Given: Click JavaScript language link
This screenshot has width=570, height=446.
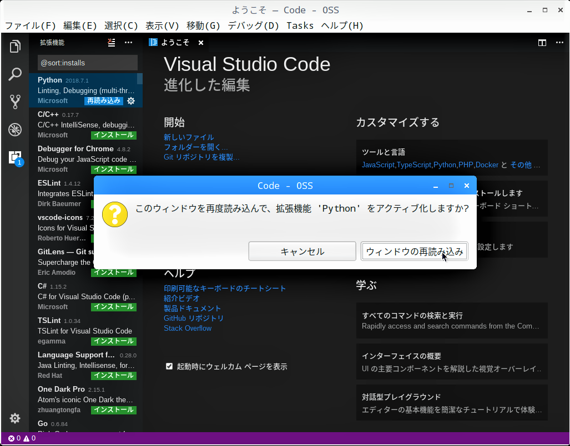Looking at the screenshot, I should tap(378, 165).
